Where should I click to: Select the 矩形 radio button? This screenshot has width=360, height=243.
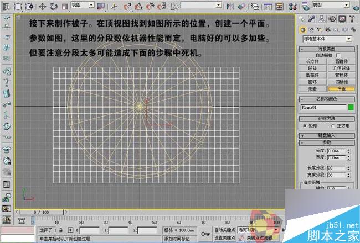(305, 126)
